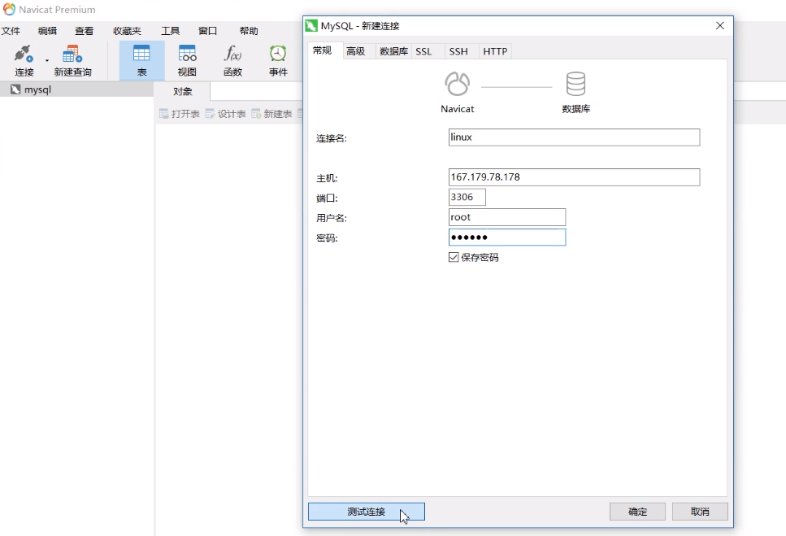
Task: Open the View (查看) menu
Action: click(85, 31)
